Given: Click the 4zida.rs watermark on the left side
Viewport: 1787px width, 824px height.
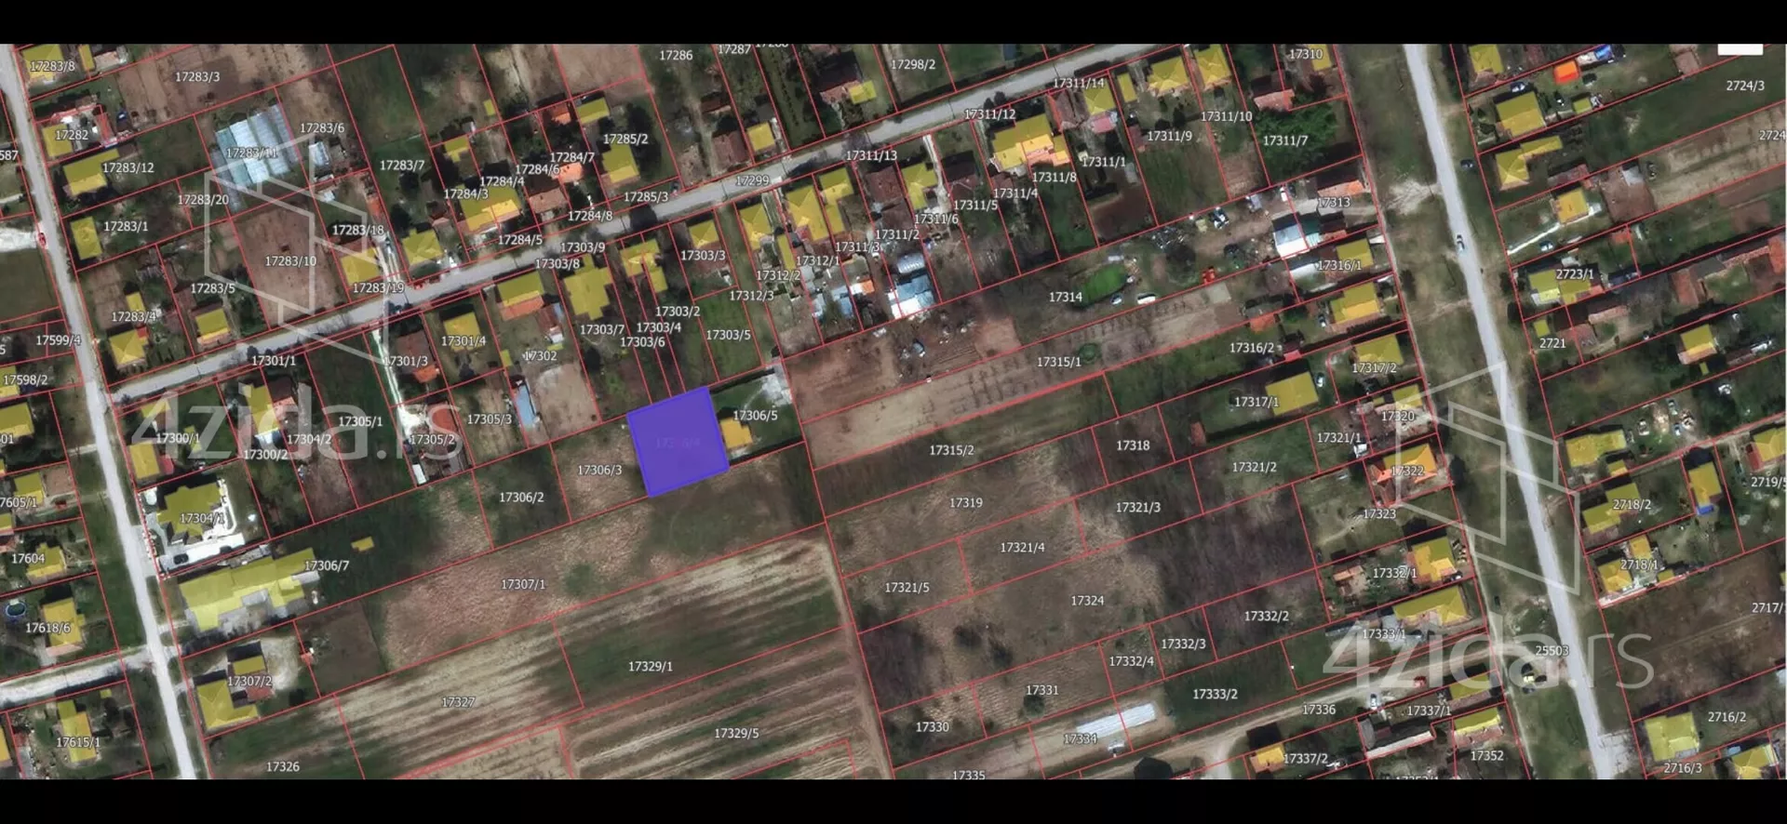Looking at the screenshot, I should point(296,431).
